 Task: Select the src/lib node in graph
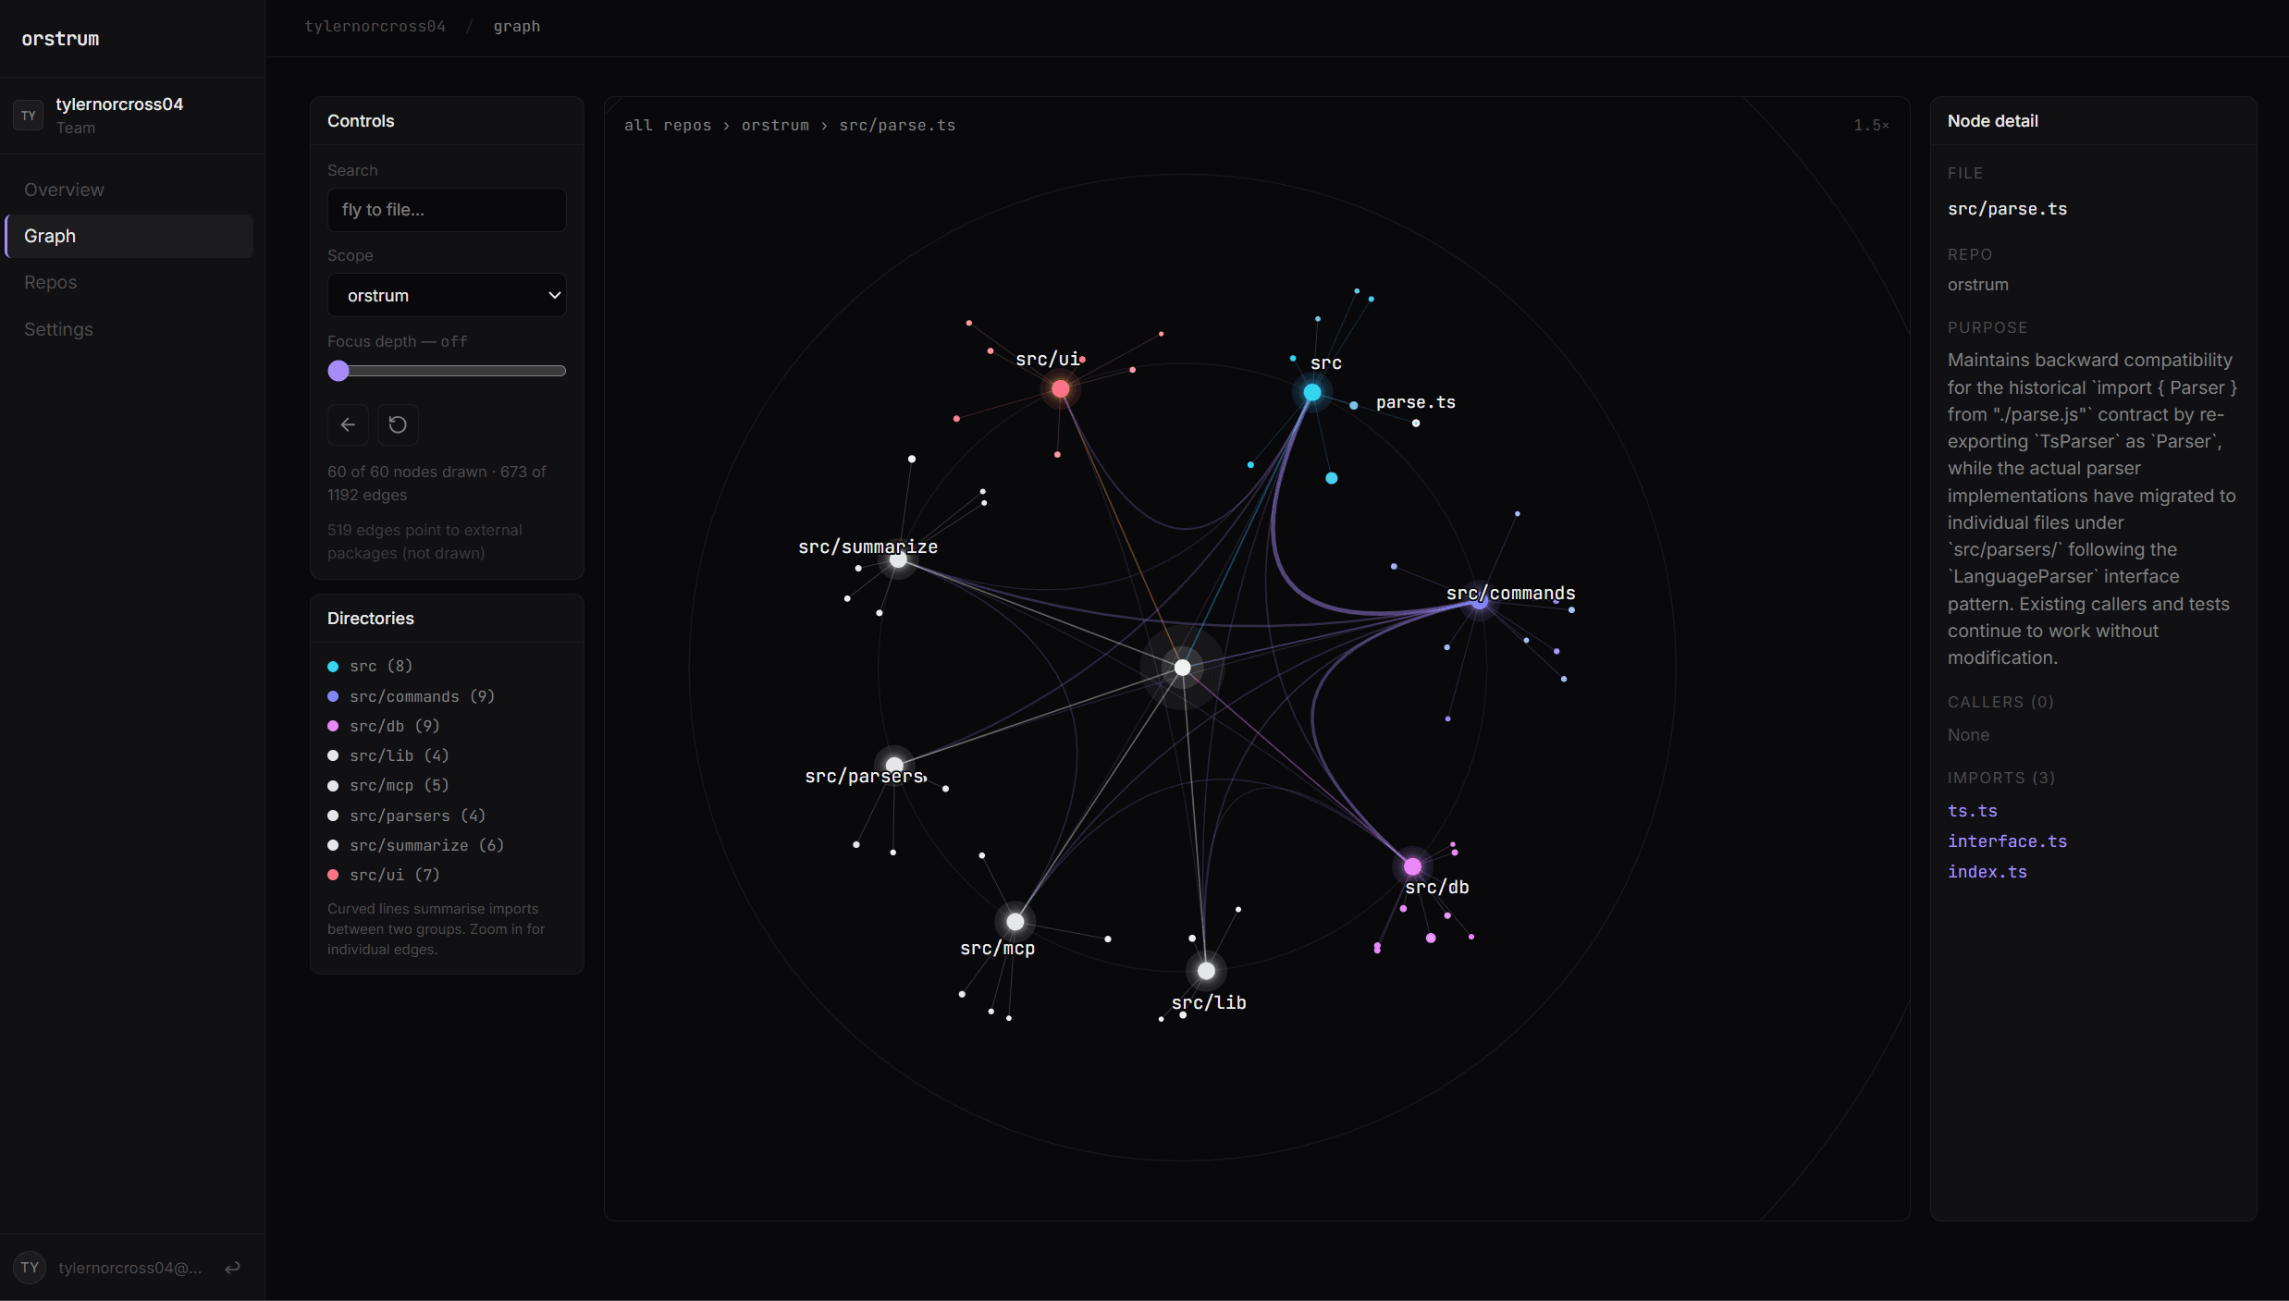point(1206,971)
